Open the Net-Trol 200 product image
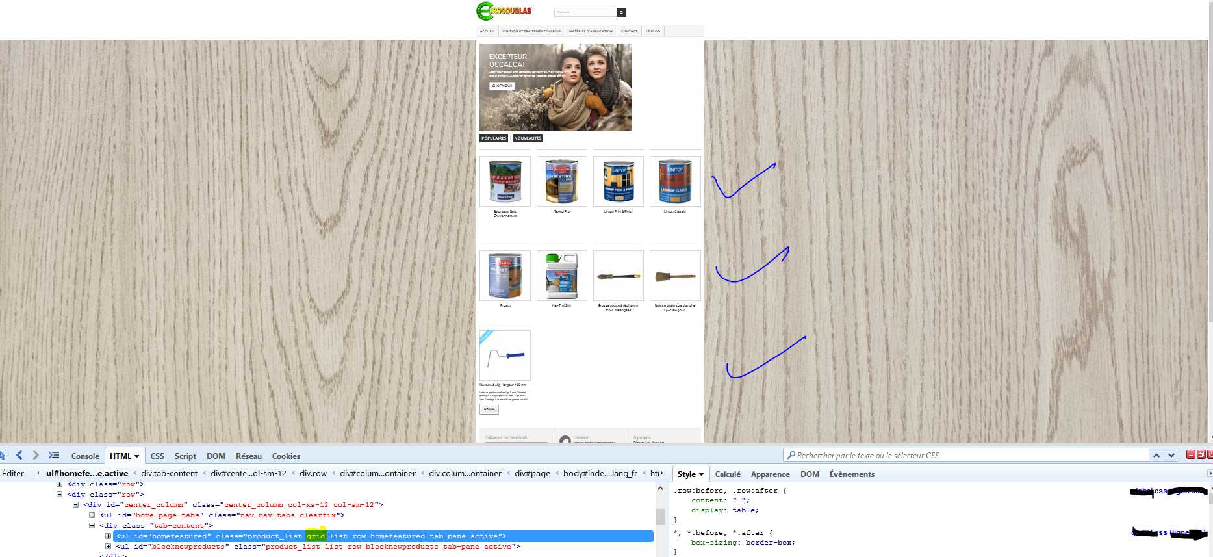Screen dimensions: 1213x557 [x=562, y=276]
